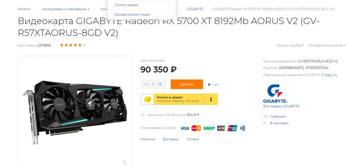The height and width of the screenshot is (166, 346).
Task: Click the В закладки bookmark icon
Action: click(x=265, y=123)
